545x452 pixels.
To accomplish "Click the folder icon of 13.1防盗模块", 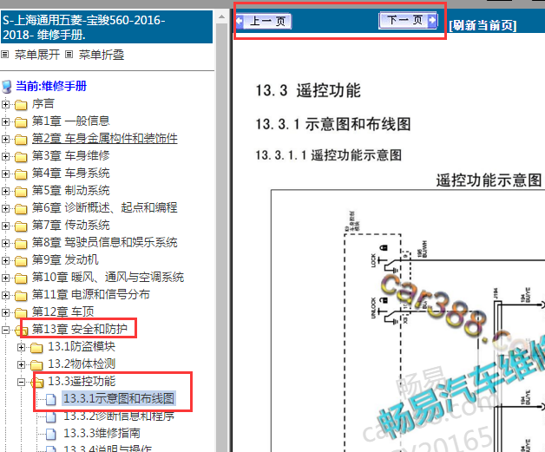I will [x=36, y=348].
